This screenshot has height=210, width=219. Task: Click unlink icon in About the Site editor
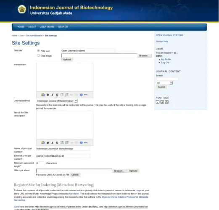tap(77, 143)
